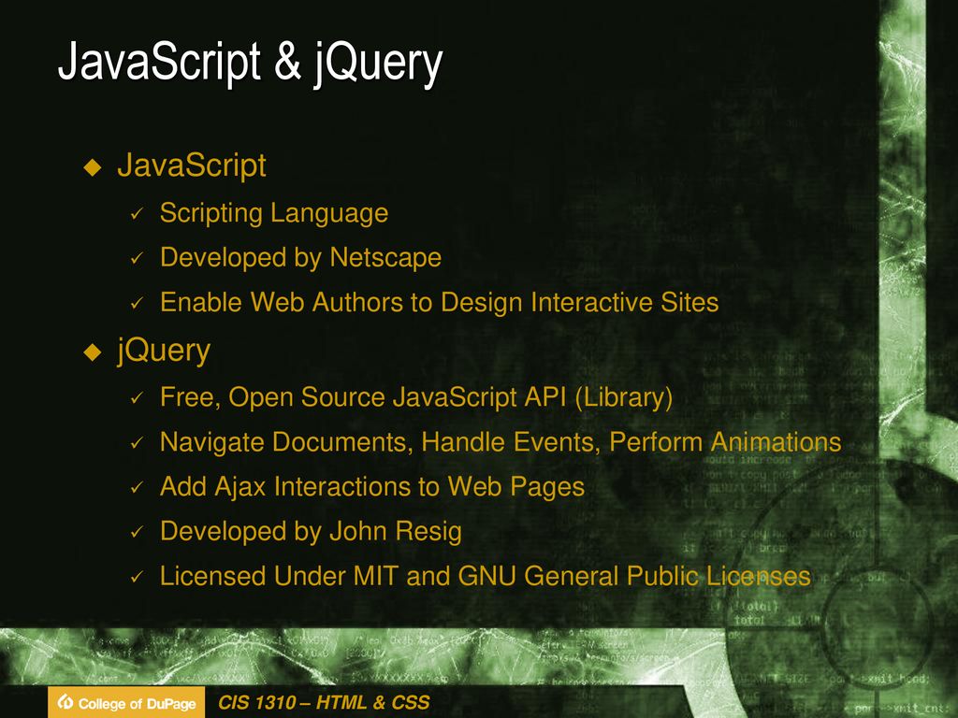958x718 pixels.
Task: Click the 'Scripting Language' bullet text
Action: tap(274, 213)
